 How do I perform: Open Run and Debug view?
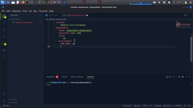(4, 36)
